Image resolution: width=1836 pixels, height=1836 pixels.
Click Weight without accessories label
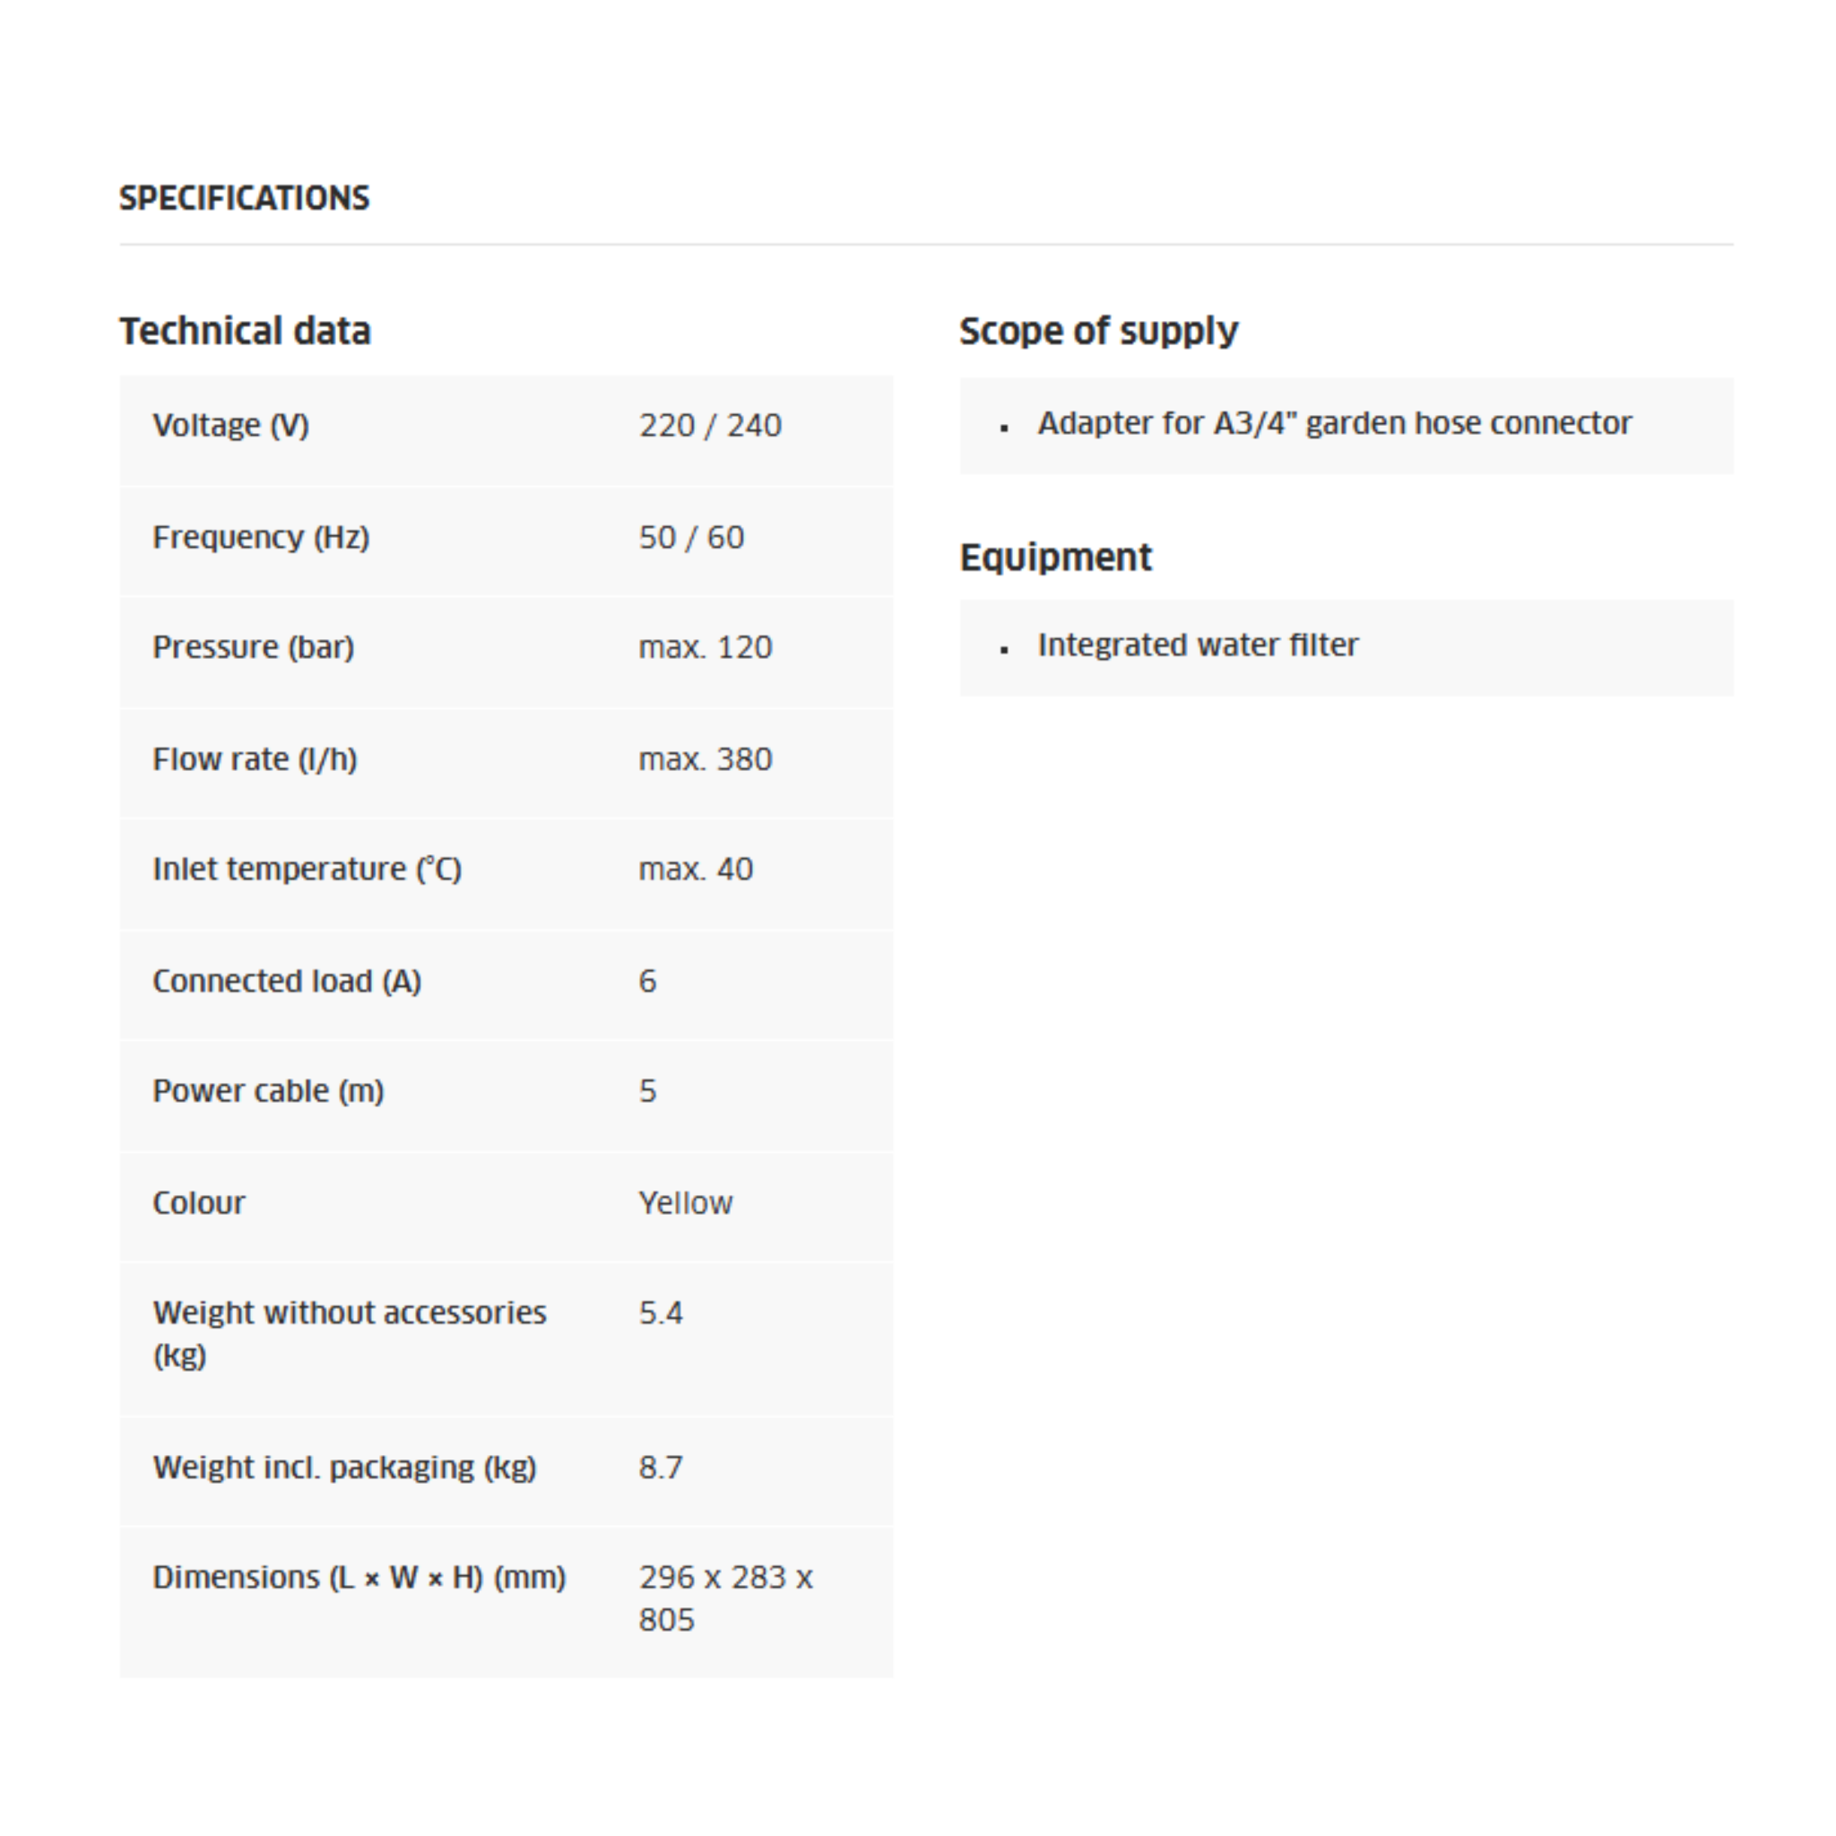click(x=349, y=1313)
